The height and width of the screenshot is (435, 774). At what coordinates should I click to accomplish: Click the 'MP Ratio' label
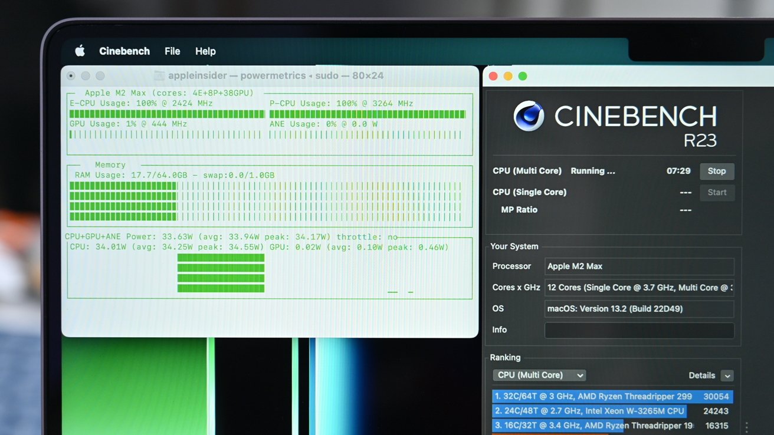point(519,210)
